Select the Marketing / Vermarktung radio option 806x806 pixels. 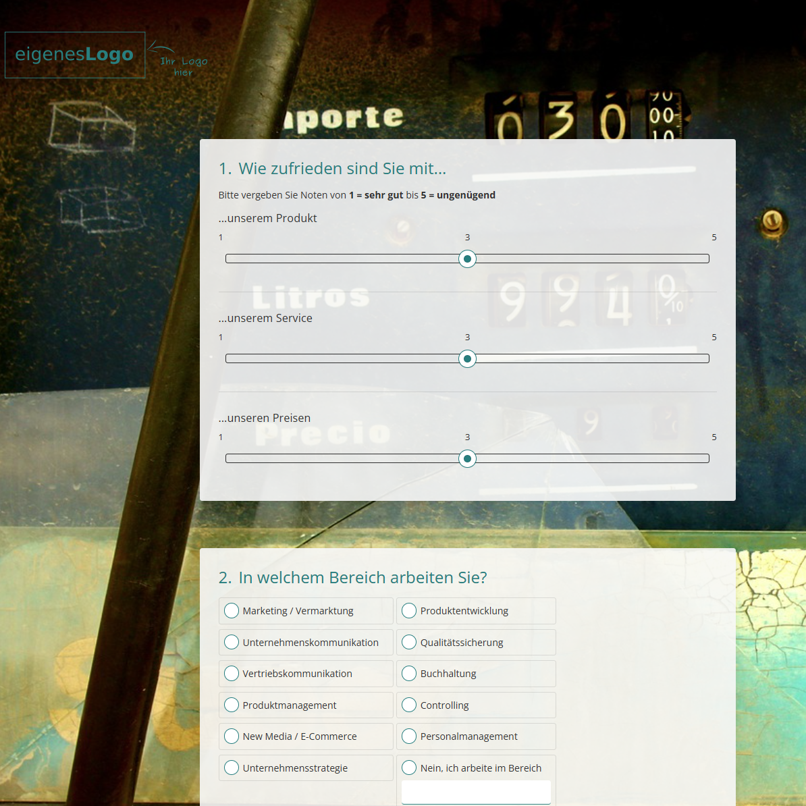pos(232,611)
